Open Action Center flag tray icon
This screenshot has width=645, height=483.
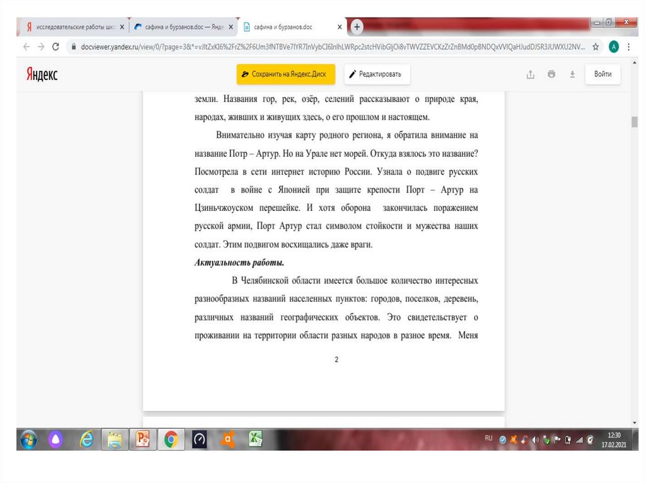(x=557, y=440)
